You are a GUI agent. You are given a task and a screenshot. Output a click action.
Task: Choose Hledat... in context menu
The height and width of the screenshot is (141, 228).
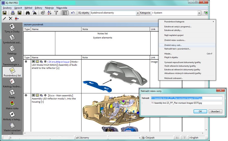[x=187, y=54]
